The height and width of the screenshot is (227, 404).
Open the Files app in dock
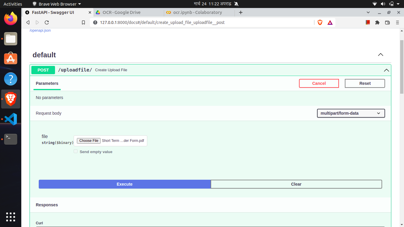pos(11,39)
